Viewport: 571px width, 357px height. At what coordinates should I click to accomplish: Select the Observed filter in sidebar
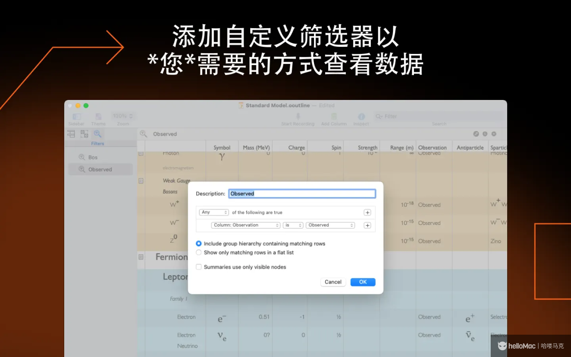coord(100,169)
